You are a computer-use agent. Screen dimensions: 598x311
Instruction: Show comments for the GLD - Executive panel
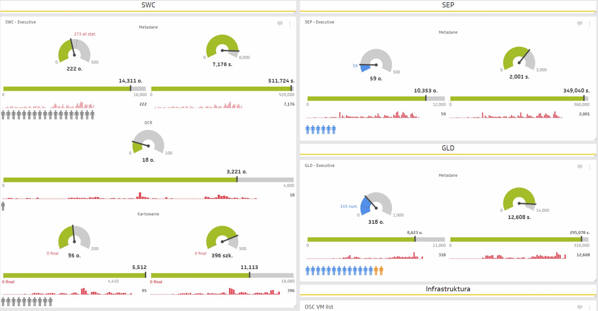tap(580, 167)
